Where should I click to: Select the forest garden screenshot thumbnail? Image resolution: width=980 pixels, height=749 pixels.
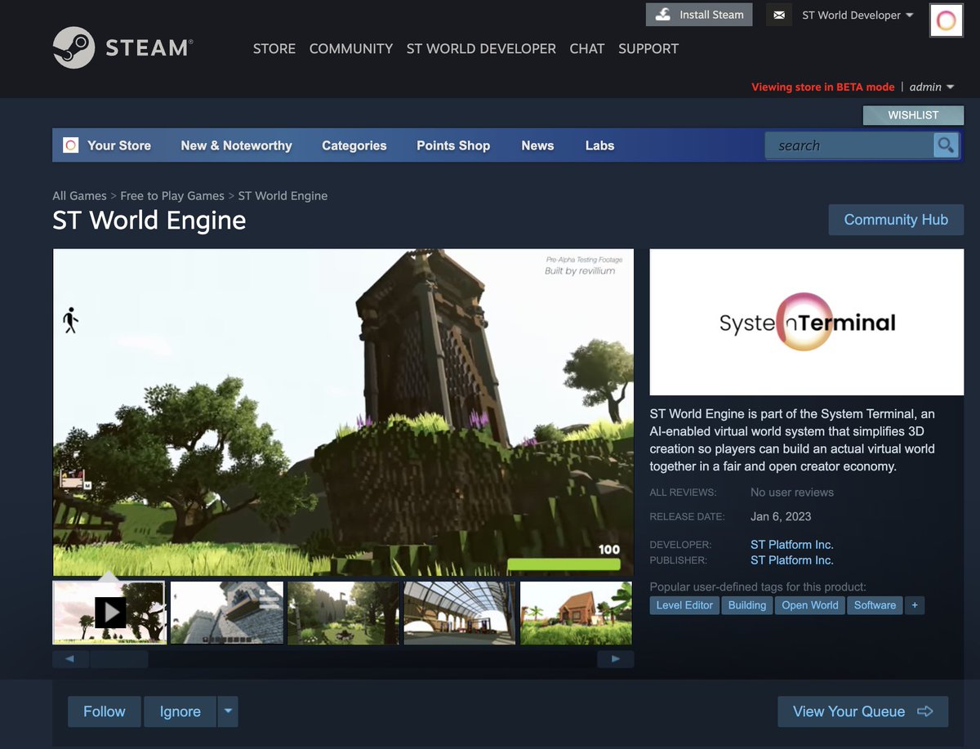(343, 613)
